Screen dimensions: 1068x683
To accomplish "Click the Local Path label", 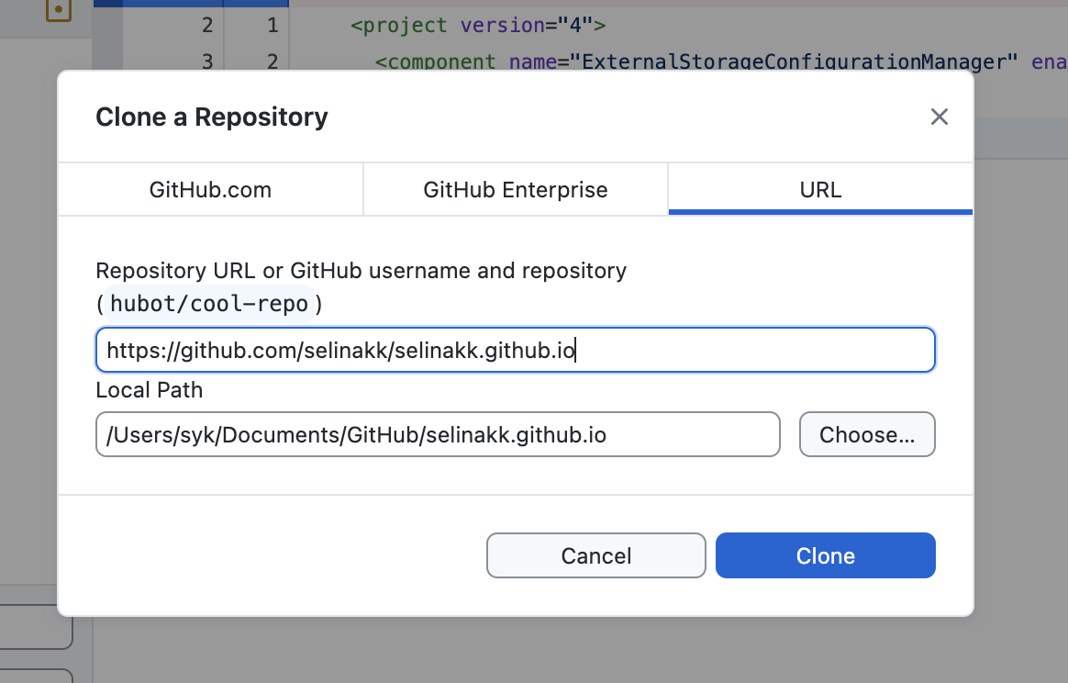I will [x=150, y=390].
